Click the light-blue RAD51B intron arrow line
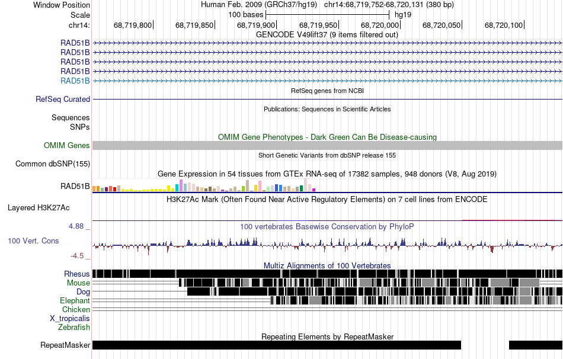Screen dimensions: 563x359 [327, 81]
